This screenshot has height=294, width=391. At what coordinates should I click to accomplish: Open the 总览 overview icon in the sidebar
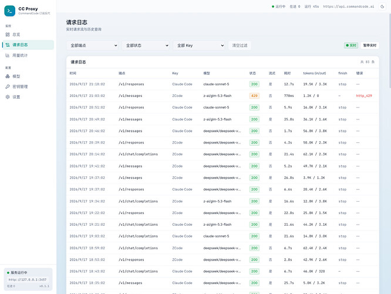point(8,35)
